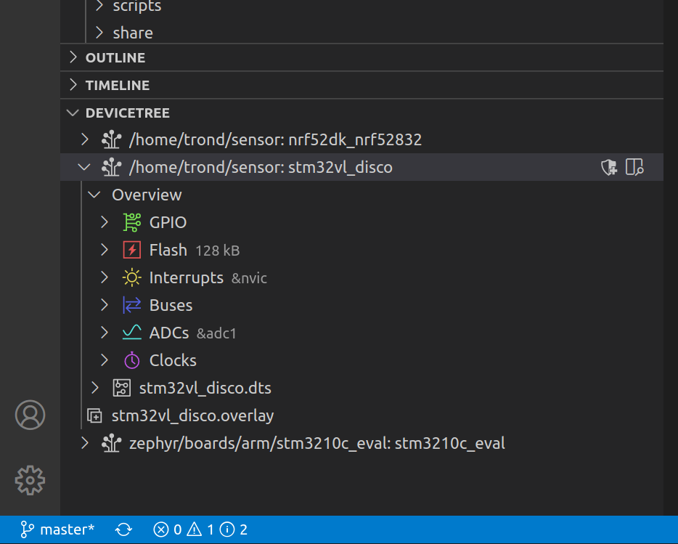678x544 pixels.
Task: Click the TIMELINE section title
Action: pyautogui.click(x=118, y=85)
